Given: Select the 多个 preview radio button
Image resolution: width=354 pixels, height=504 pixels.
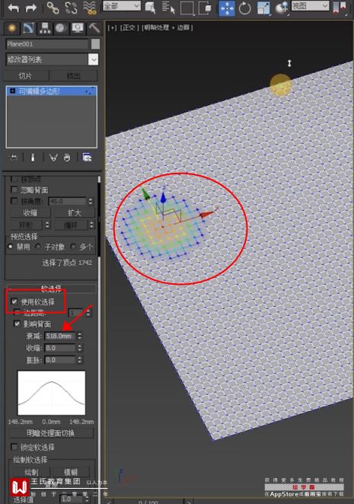Looking at the screenshot, I should 73,247.
